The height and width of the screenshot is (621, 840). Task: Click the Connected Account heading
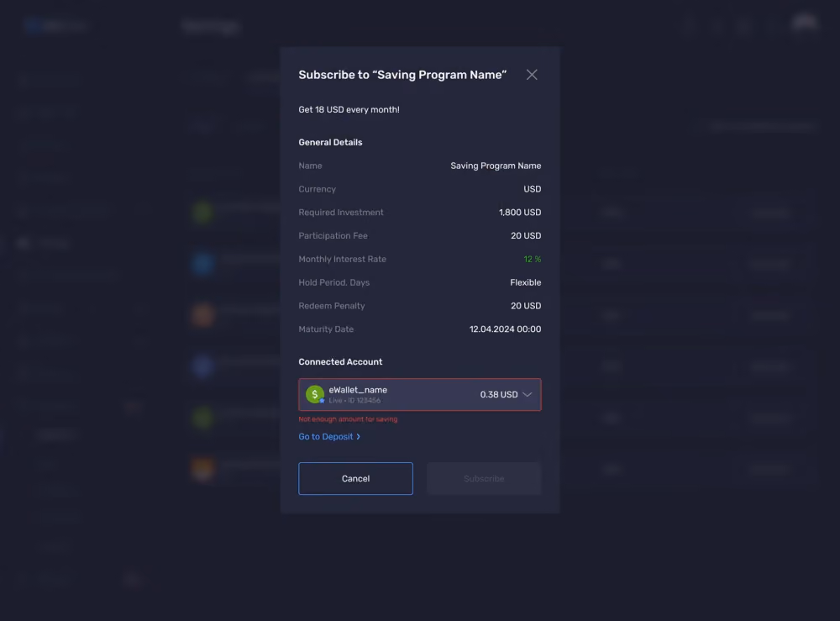(340, 362)
